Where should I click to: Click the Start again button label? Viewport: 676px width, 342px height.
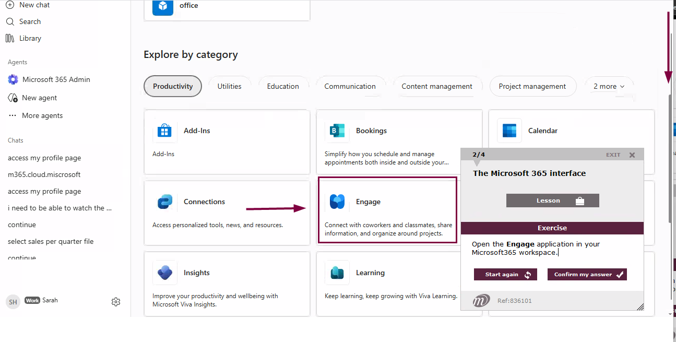[502, 275]
